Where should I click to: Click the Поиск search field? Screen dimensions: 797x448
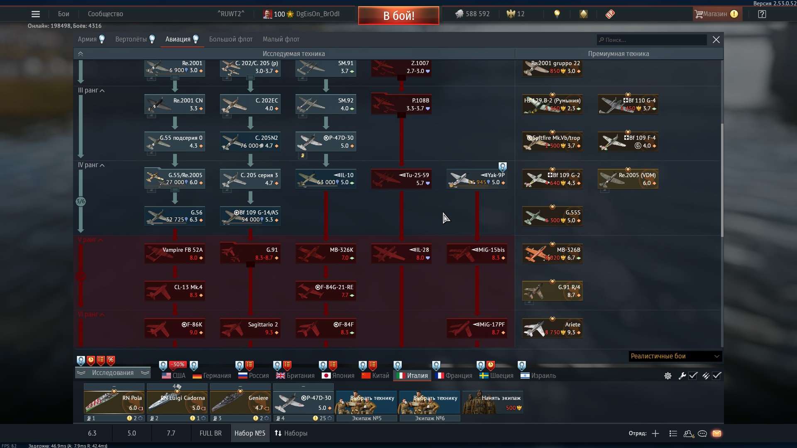tap(652, 40)
